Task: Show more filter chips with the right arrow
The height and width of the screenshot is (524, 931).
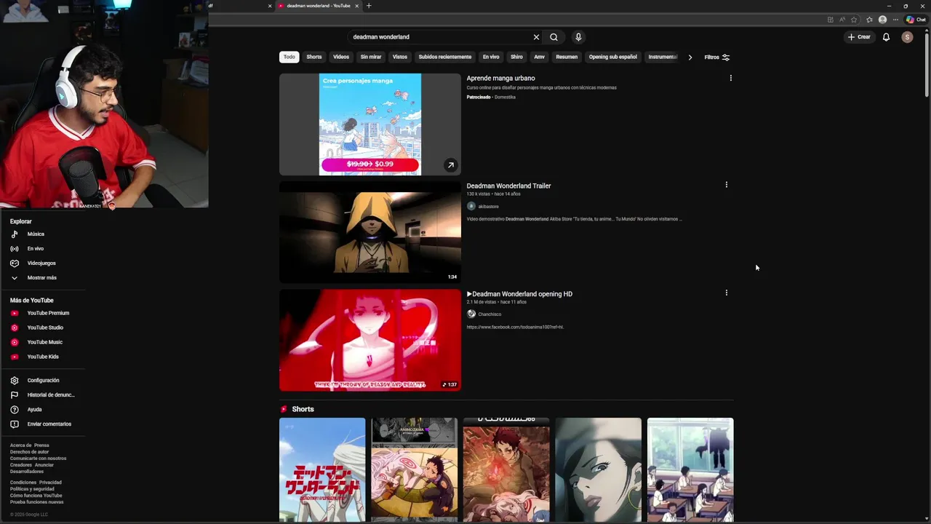Action: click(690, 57)
